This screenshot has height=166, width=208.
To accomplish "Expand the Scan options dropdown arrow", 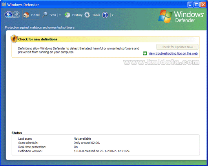I will 60,15.
